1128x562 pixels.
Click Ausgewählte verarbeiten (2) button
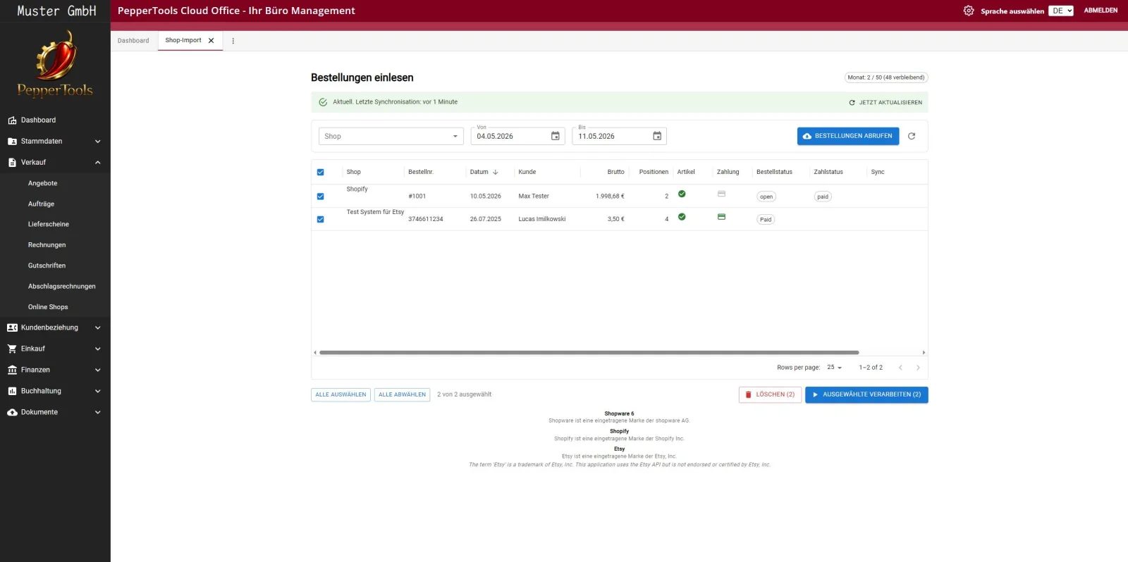[x=866, y=394]
